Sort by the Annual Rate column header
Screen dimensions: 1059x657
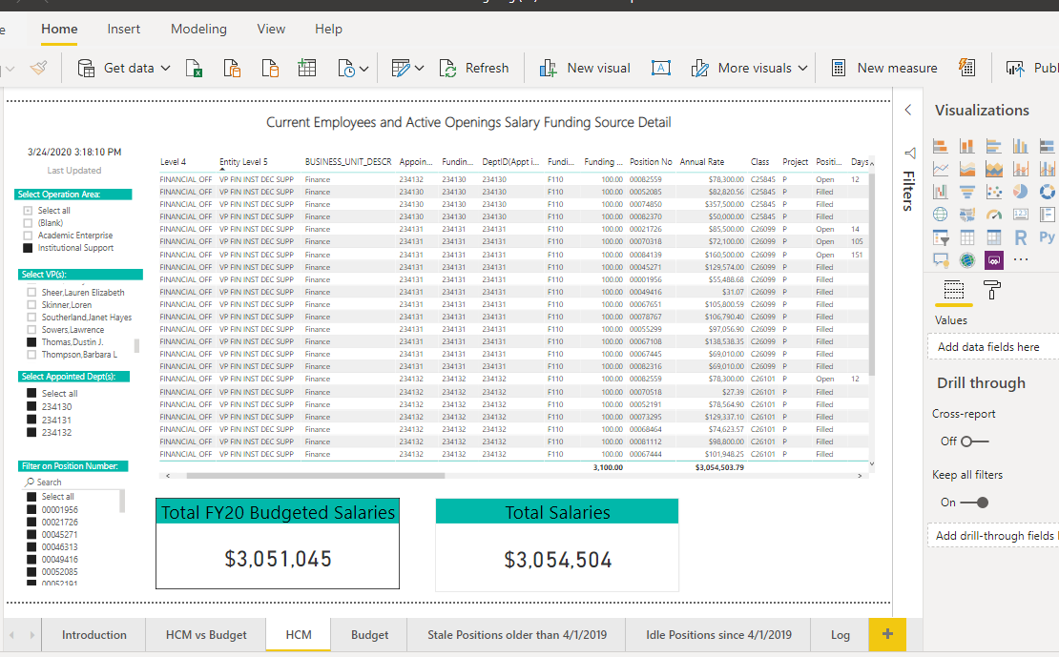point(702,162)
